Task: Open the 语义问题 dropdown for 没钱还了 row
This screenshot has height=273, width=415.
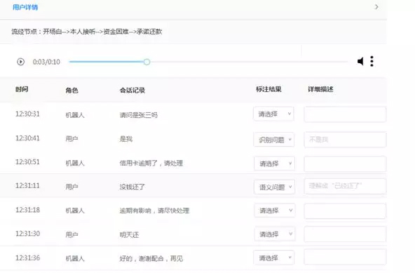Action: [x=274, y=187]
